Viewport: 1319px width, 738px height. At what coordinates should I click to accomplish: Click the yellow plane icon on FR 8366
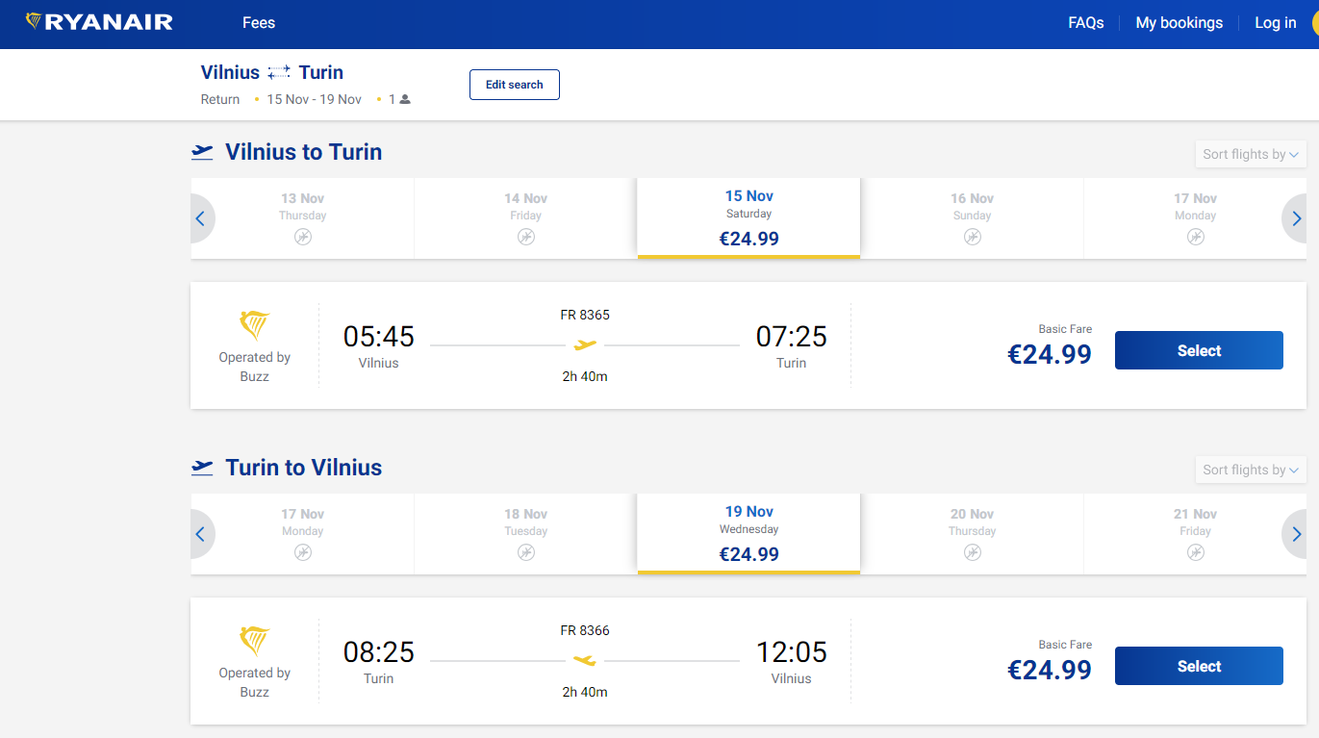tap(585, 660)
